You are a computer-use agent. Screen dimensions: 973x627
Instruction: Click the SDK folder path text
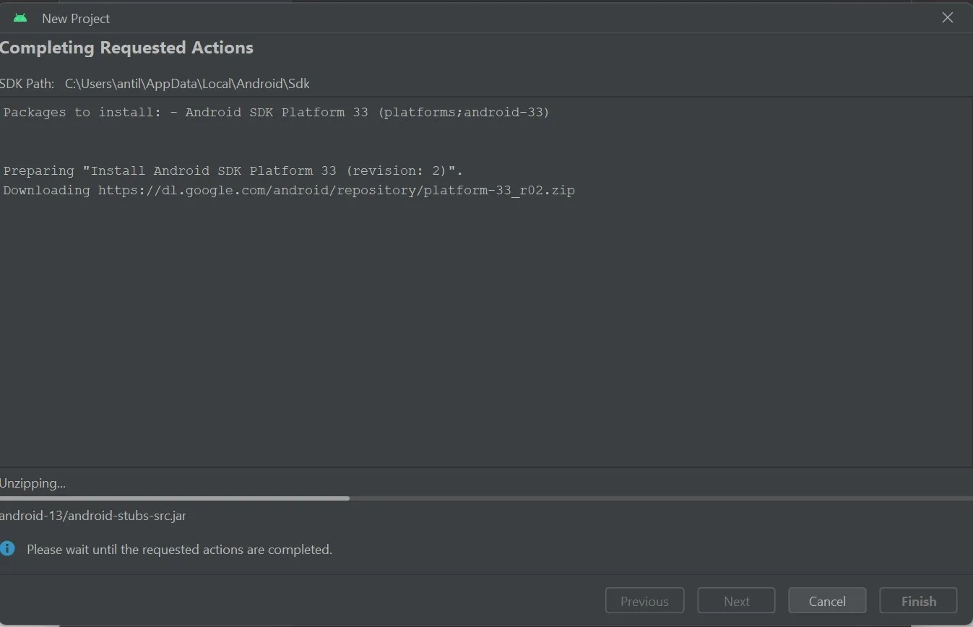coord(187,84)
